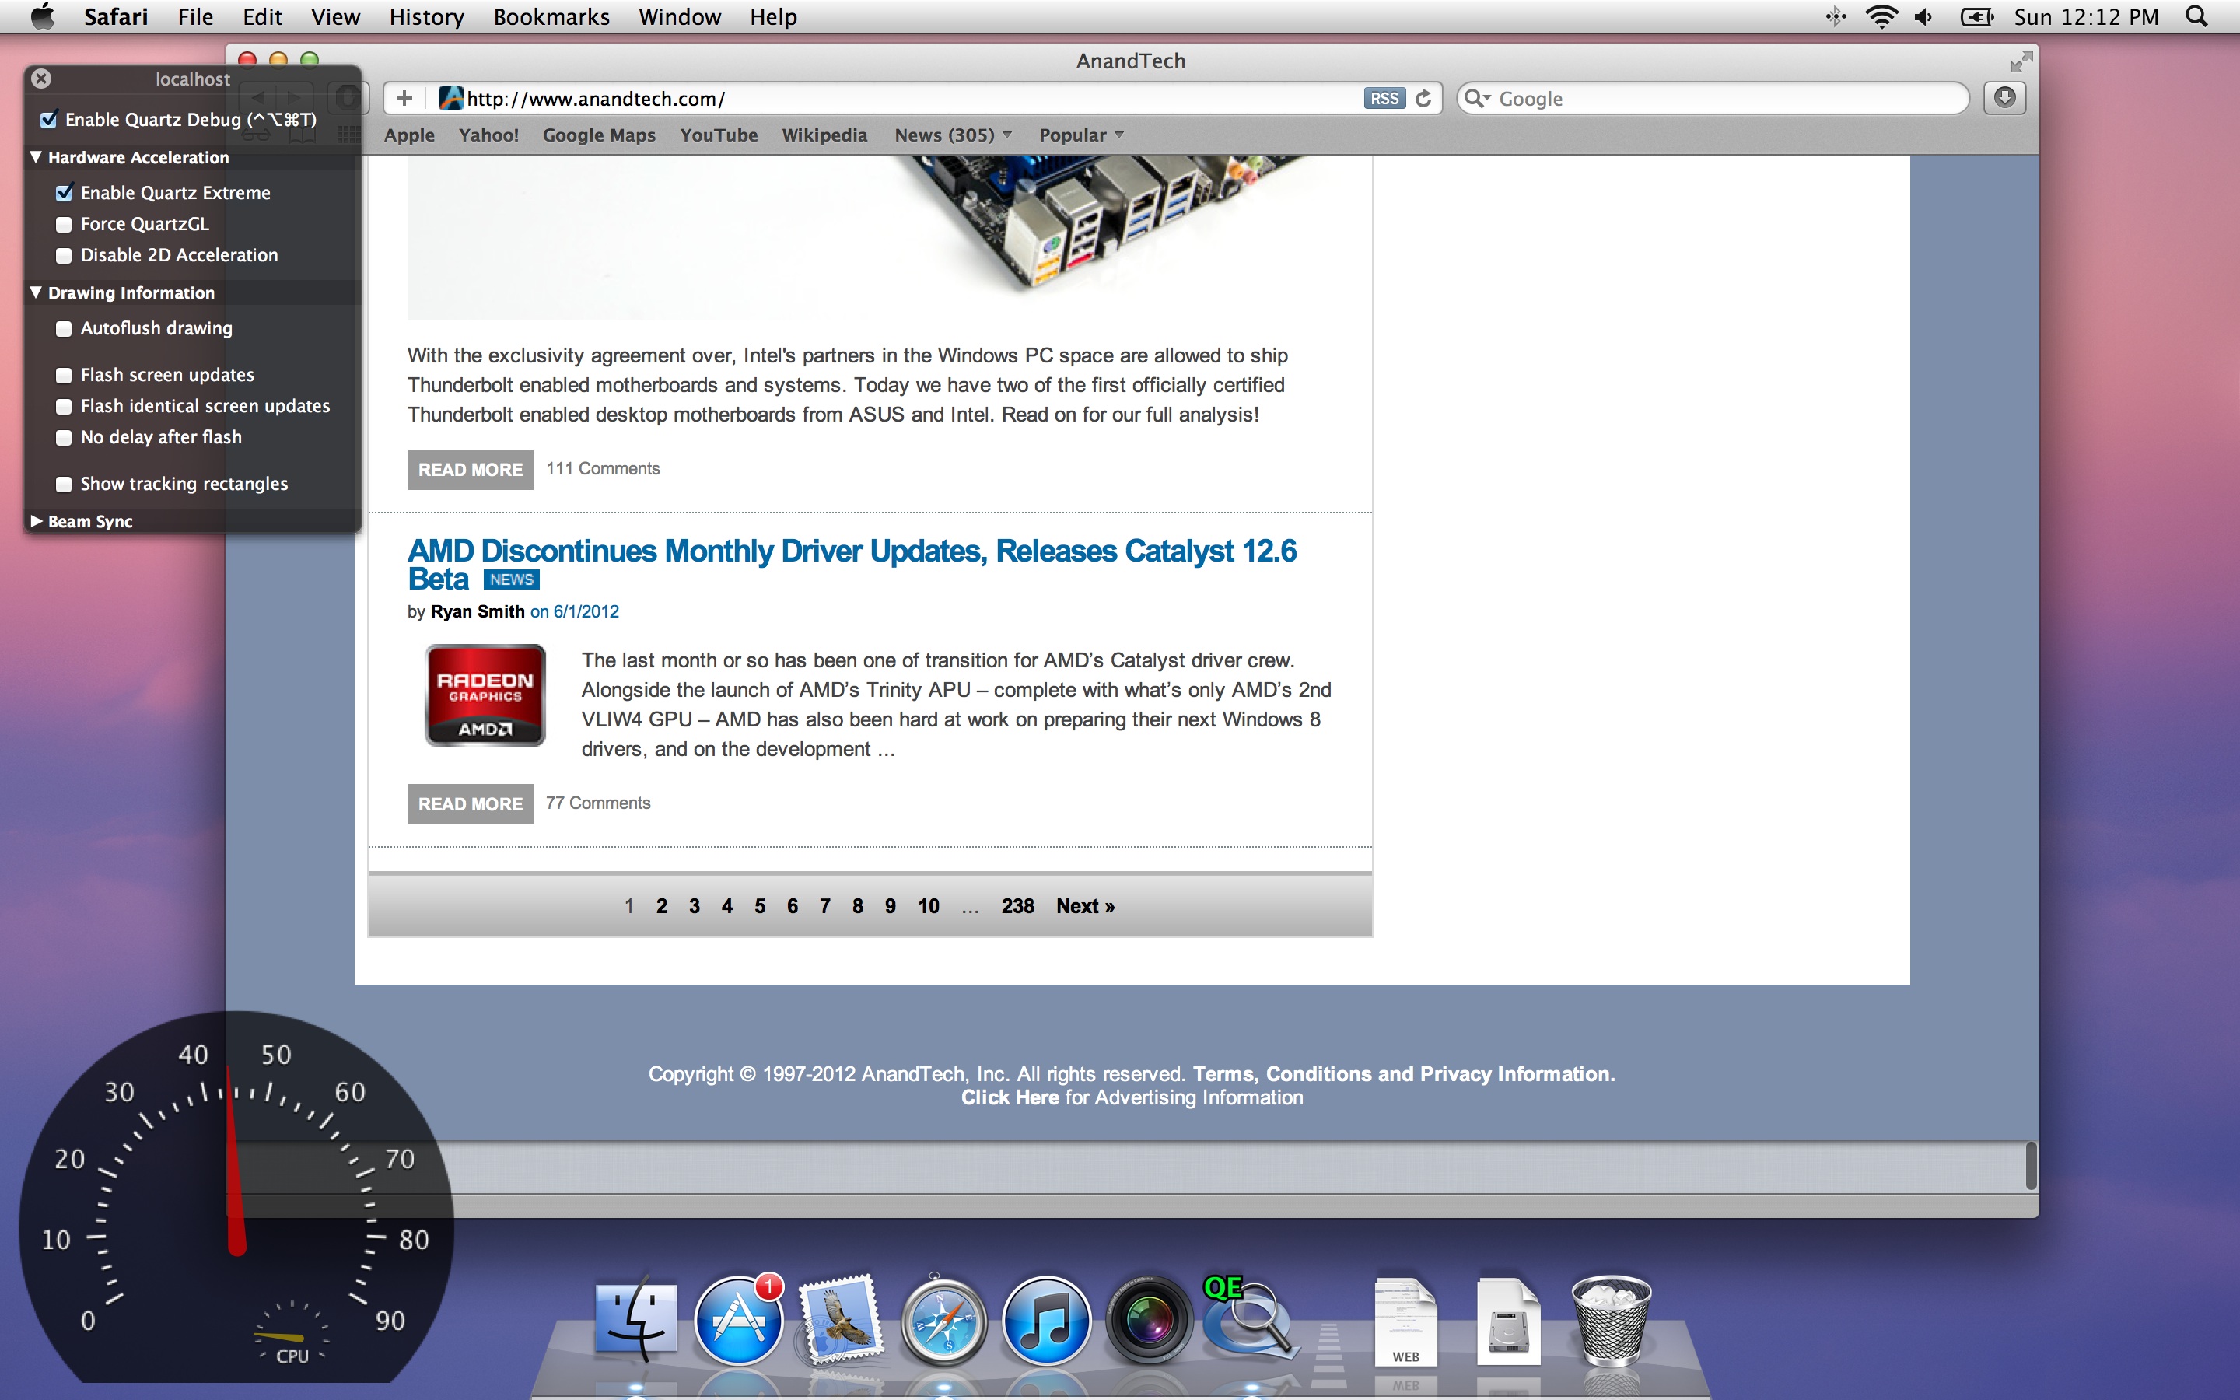Enter full screen with the arrows icon
This screenshot has height=1400, width=2240.
(x=2021, y=62)
